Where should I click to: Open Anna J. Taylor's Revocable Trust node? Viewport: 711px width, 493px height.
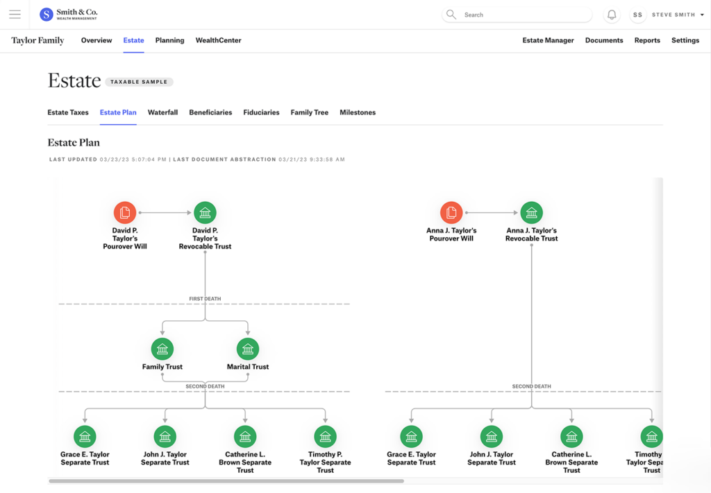coord(532,212)
